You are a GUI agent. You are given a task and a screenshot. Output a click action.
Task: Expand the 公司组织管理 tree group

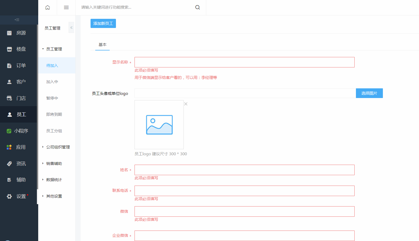pyautogui.click(x=58, y=147)
